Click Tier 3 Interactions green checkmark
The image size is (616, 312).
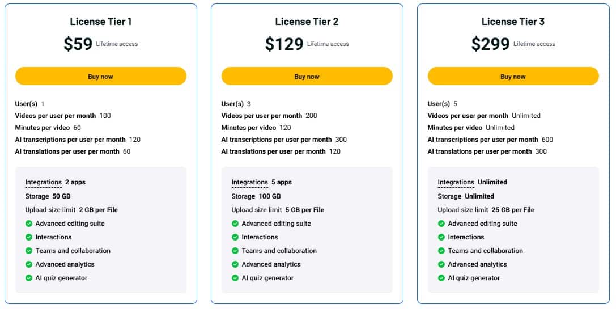pos(441,237)
